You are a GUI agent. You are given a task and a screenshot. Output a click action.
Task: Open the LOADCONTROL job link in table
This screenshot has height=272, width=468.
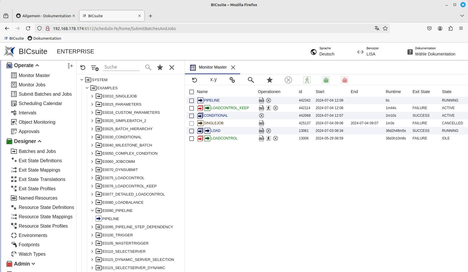coord(224,138)
